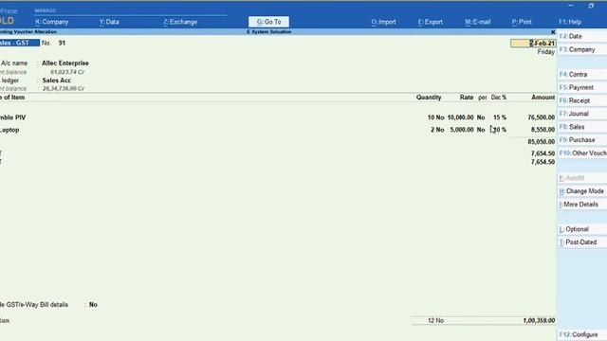
Task: Click total amount 1,00,359.00
Action: [539, 320]
